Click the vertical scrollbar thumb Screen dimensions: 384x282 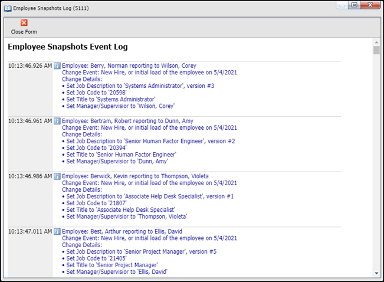(x=376, y=50)
